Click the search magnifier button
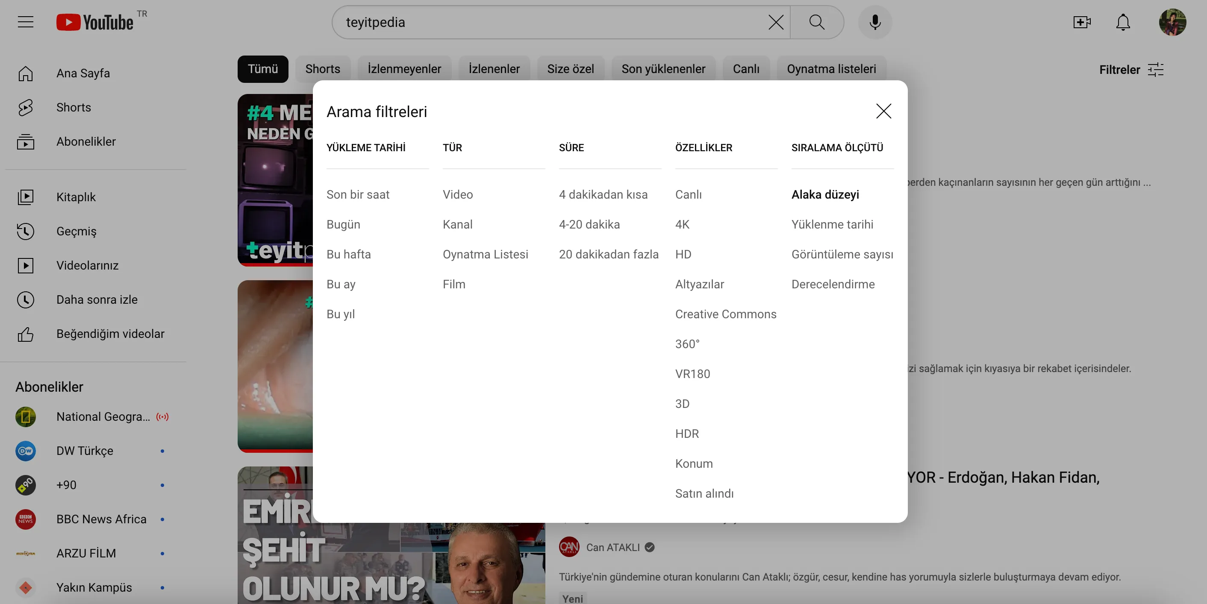 click(x=817, y=22)
